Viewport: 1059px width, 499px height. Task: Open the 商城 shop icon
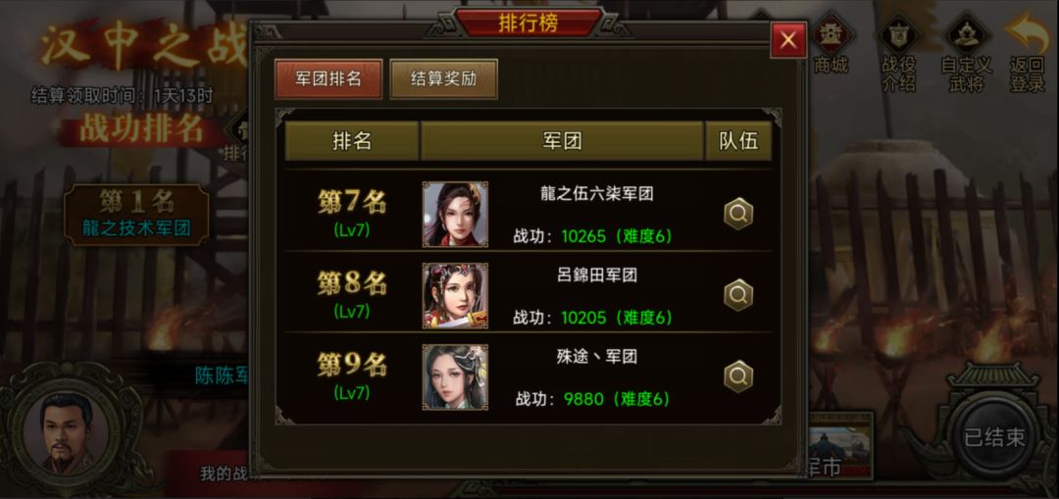831,46
